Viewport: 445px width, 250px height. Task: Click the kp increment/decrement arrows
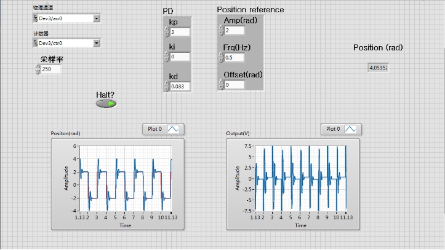pos(167,32)
